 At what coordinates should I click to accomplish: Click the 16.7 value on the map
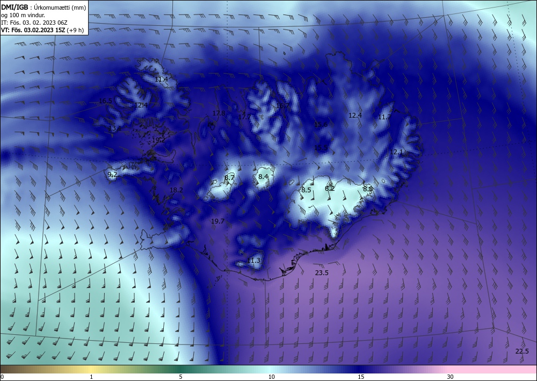[282, 105]
